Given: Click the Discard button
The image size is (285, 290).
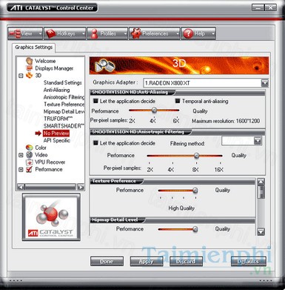Looking at the screenshot, I should click(186, 261).
